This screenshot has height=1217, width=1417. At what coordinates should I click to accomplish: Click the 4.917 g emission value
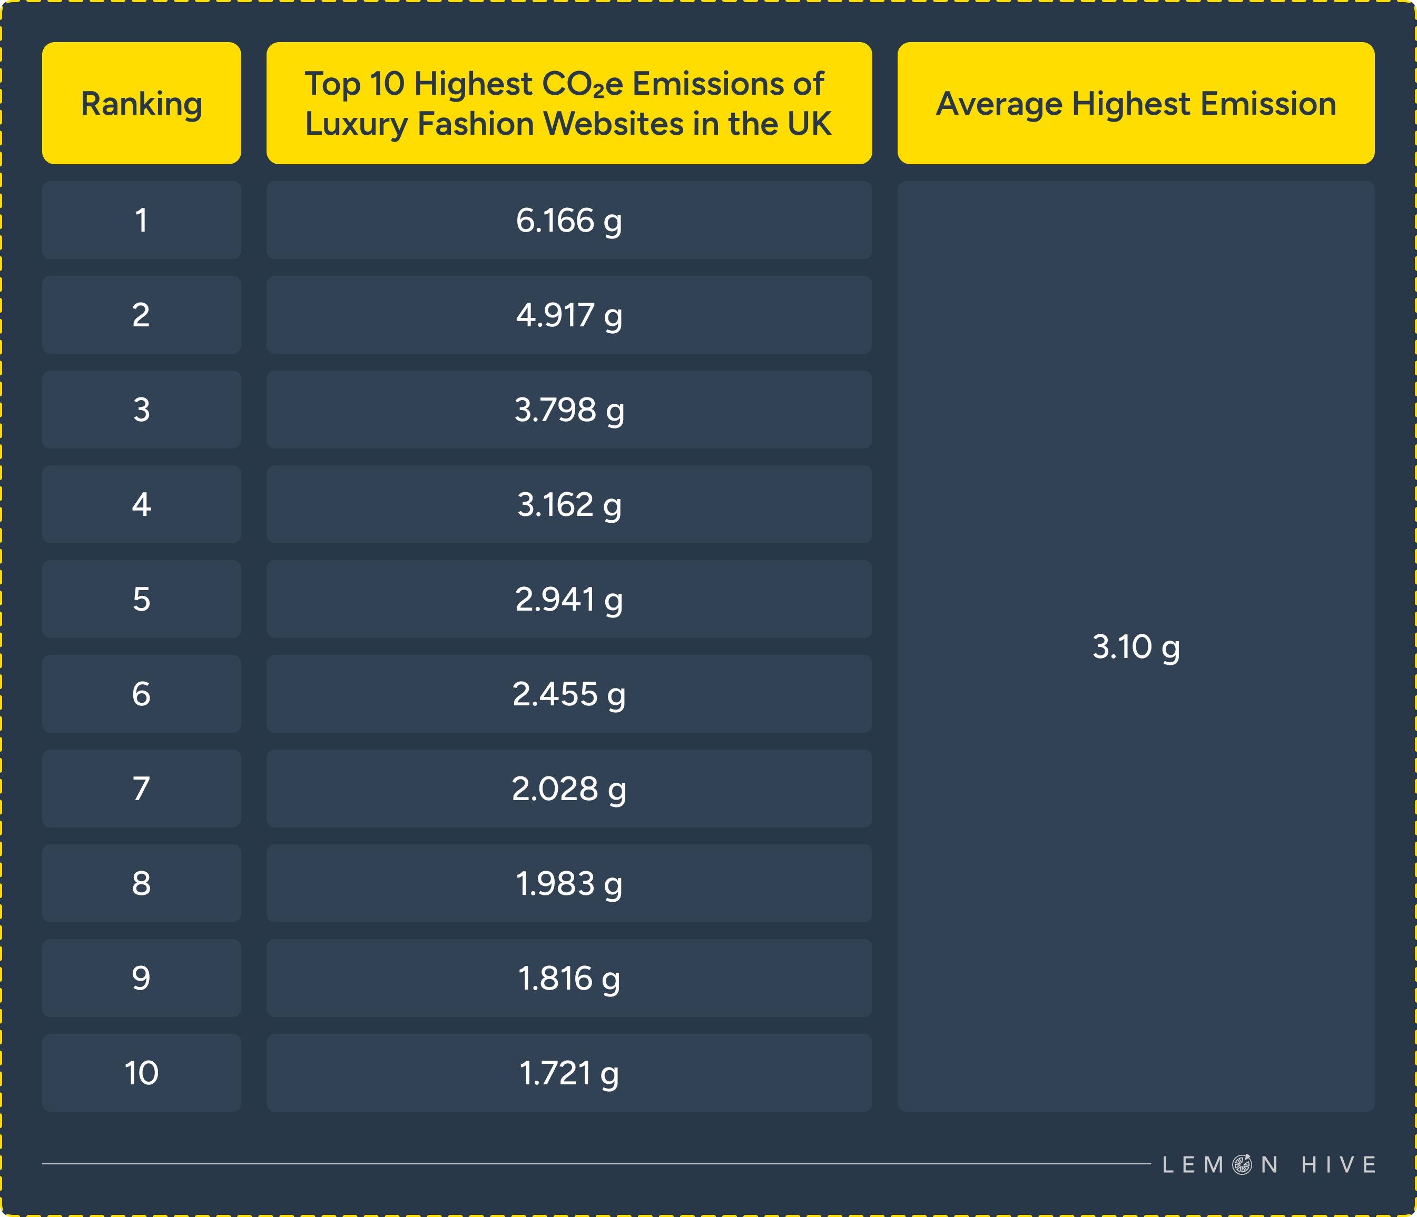[x=568, y=315]
